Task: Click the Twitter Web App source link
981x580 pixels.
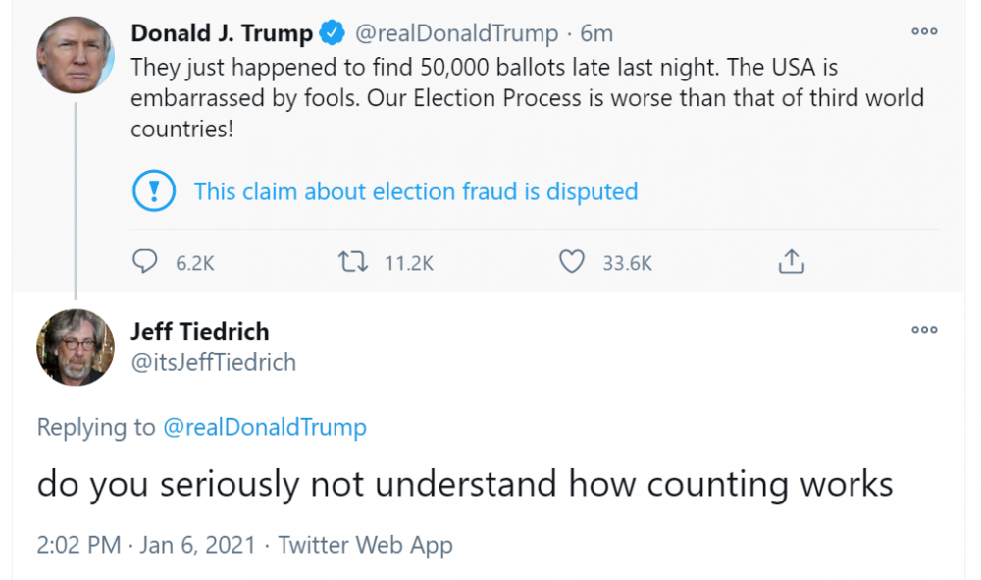Action: click(x=365, y=545)
